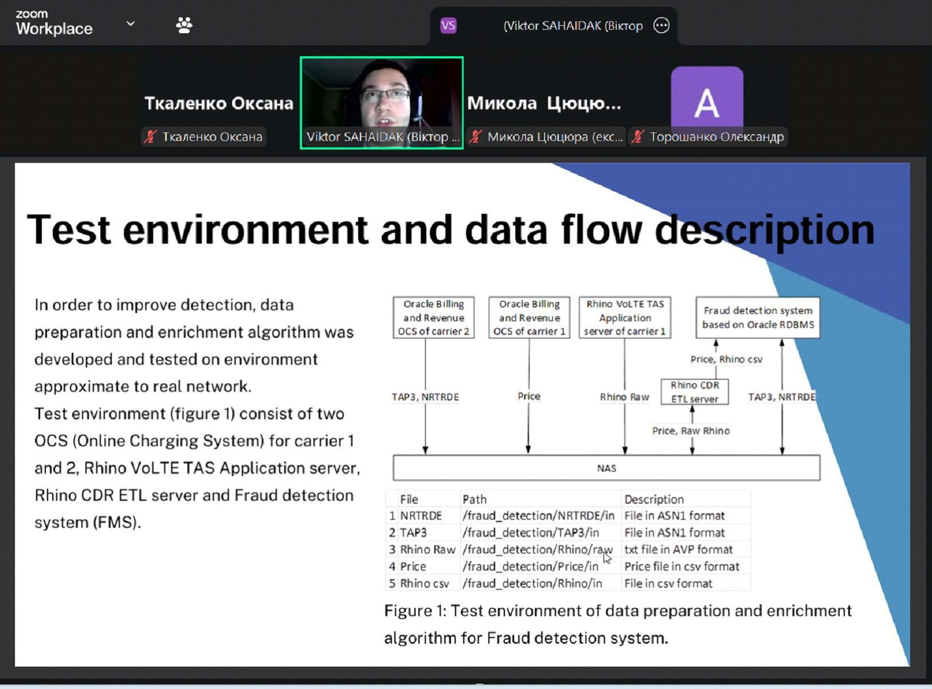
Task: Click the /fraud_detection/NRTRDE/in path cell
Action: (538, 516)
